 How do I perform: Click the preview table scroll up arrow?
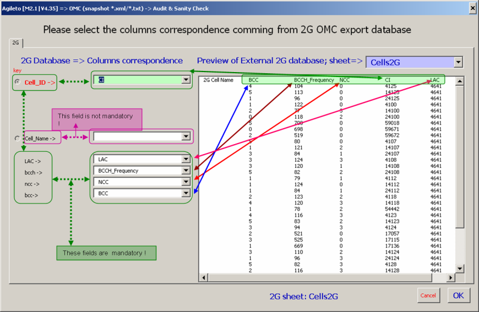pyautogui.click(x=460, y=81)
